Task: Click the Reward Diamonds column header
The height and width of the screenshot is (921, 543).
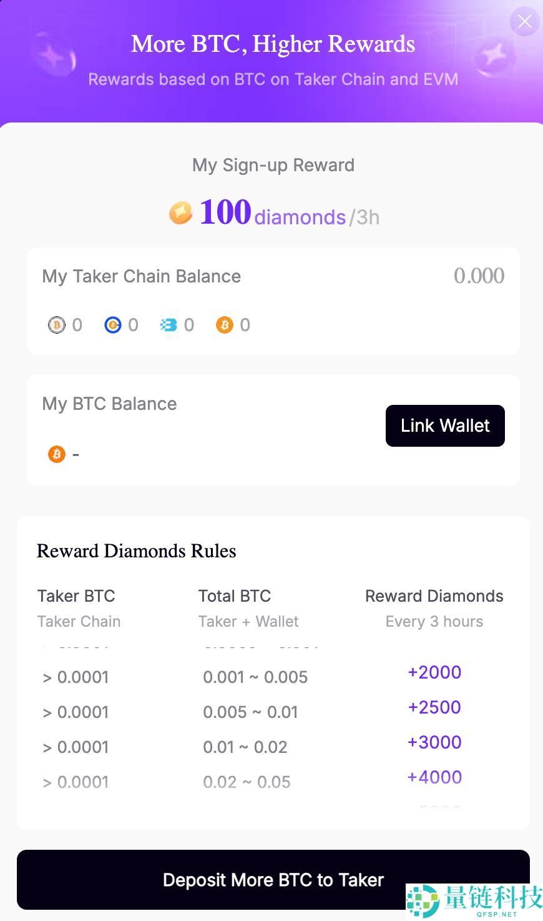Action: 434,596
